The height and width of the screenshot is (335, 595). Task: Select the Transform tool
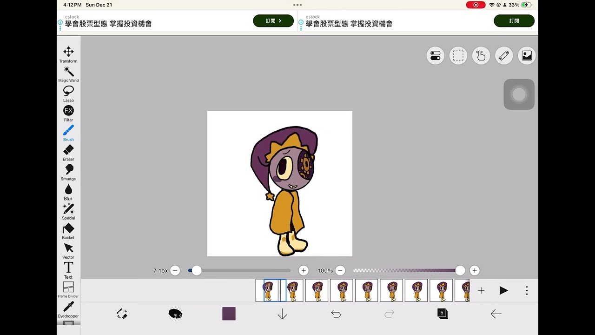pyautogui.click(x=68, y=54)
